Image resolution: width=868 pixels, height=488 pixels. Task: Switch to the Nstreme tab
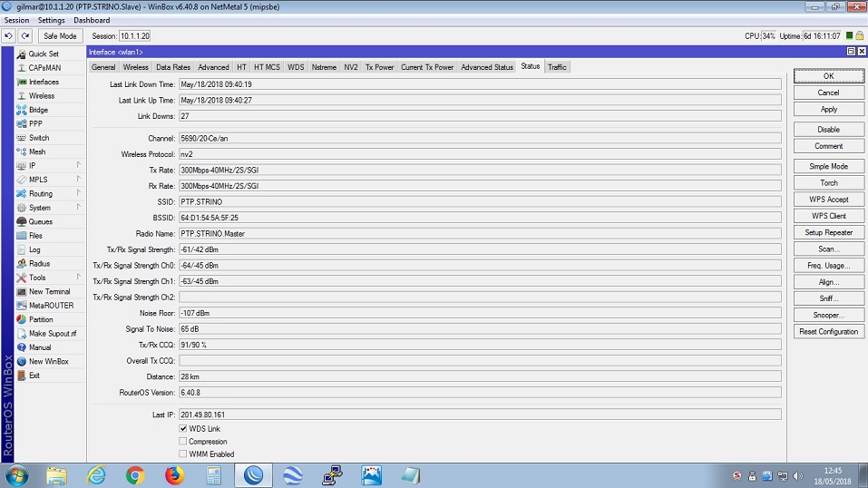coord(324,67)
